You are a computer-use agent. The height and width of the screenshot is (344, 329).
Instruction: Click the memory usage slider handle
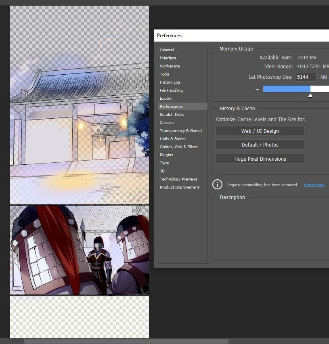click(310, 95)
